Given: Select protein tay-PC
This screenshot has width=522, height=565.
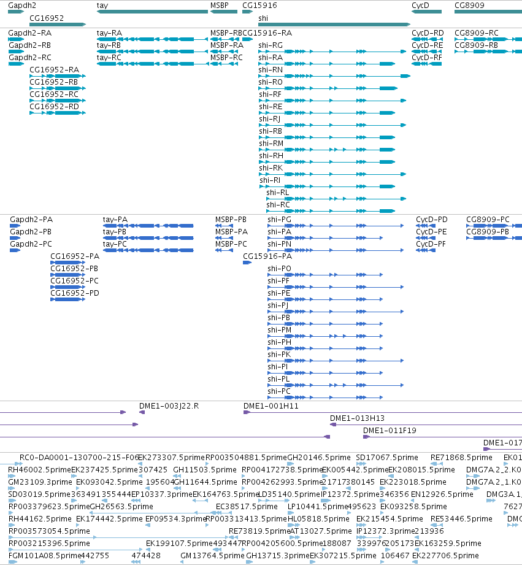Looking at the screenshot, I should tap(115, 244).
